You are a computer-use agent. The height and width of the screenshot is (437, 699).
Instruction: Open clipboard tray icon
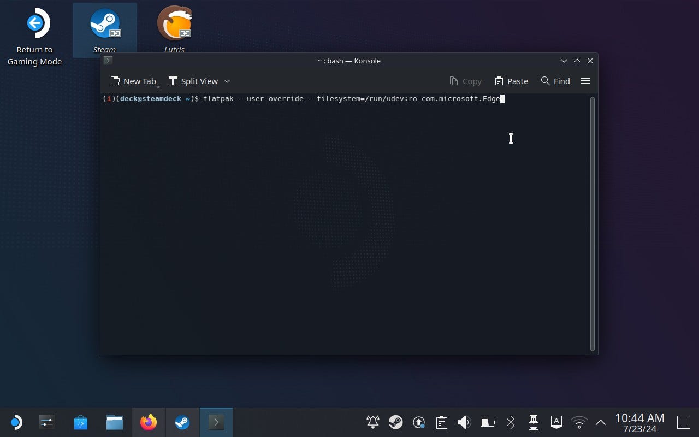(442, 422)
